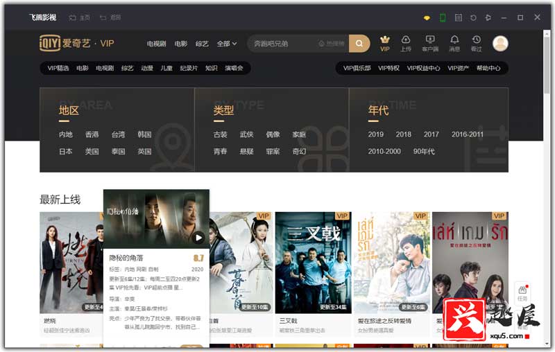Open the iQIYI VIP logo
This screenshot has width=555, height=352.
pyautogui.click(x=76, y=44)
